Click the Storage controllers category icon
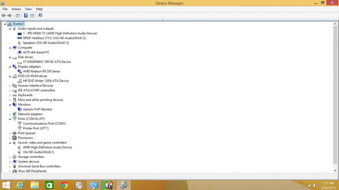The height and width of the screenshot is (190, 339). [14, 157]
